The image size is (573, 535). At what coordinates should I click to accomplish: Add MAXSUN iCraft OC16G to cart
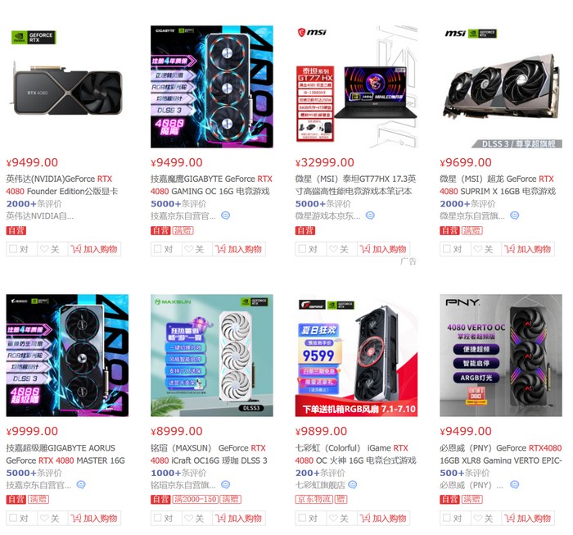click(x=239, y=518)
